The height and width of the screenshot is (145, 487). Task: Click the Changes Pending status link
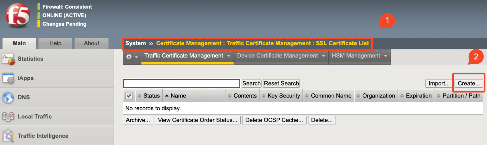pyautogui.click(x=64, y=24)
